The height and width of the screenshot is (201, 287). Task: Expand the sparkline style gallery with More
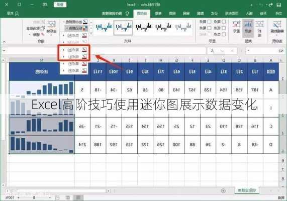tap(91, 34)
